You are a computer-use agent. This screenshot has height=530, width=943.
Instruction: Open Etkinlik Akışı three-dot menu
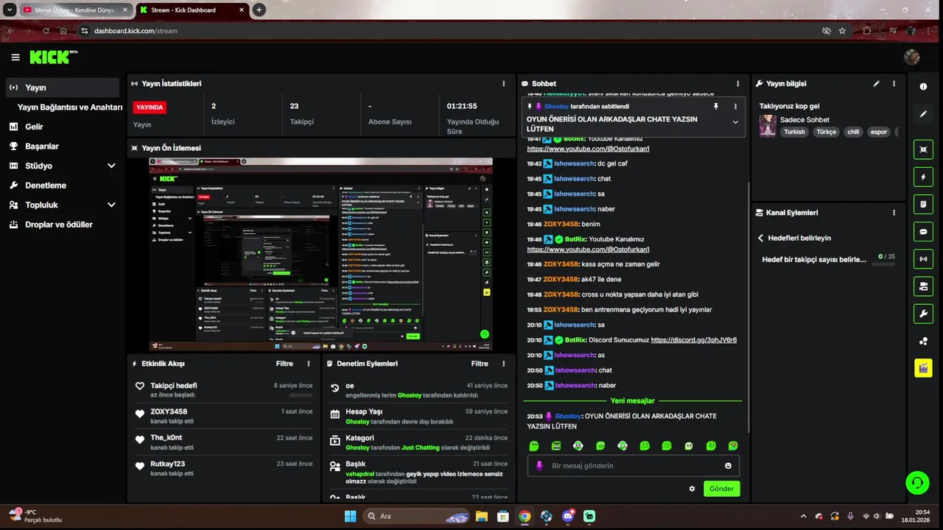pos(309,364)
